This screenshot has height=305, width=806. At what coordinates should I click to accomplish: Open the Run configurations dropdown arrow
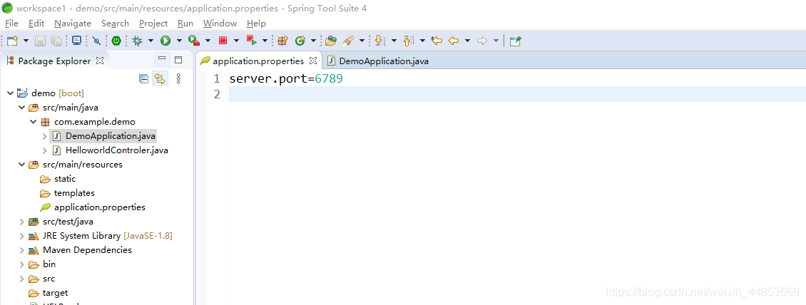[179, 41]
